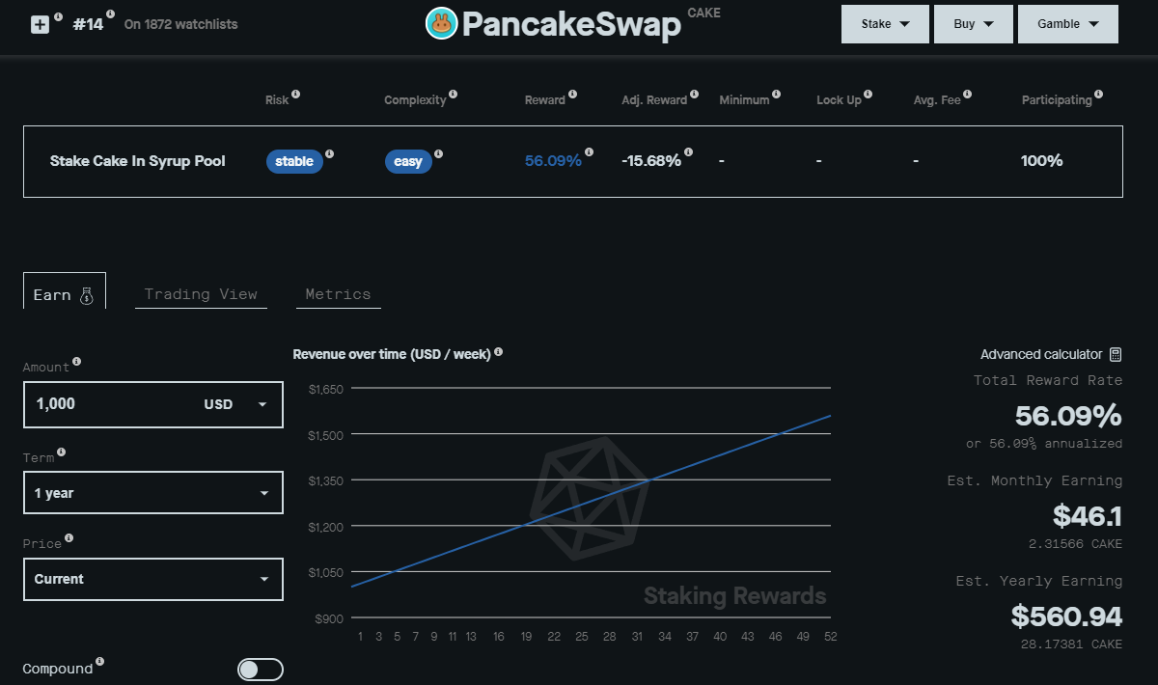Switch to the Metrics tab
The width and height of the screenshot is (1158, 685).
pyautogui.click(x=338, y=294)
